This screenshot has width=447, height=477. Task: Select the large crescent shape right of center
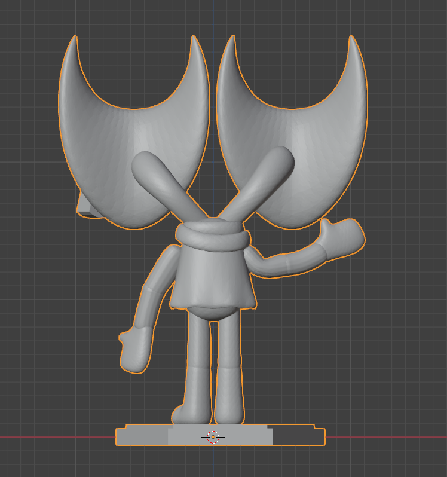pyautogui.click(x=292, y=132)
